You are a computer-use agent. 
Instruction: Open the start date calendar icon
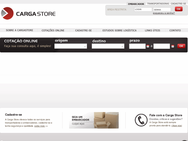(148, 46)
